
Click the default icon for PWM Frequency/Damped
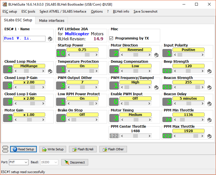pos(157,87)
